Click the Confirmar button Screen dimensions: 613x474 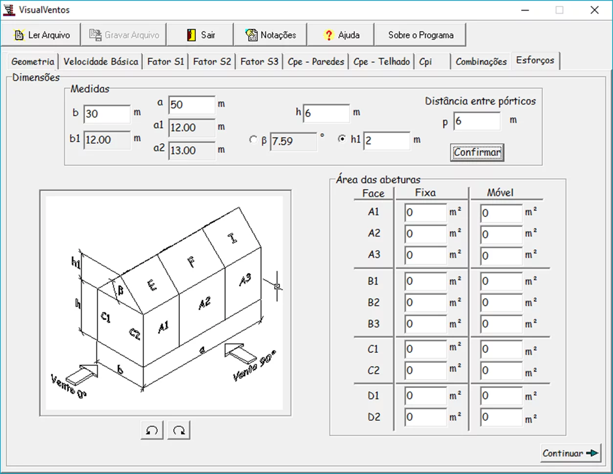[477, 152]
